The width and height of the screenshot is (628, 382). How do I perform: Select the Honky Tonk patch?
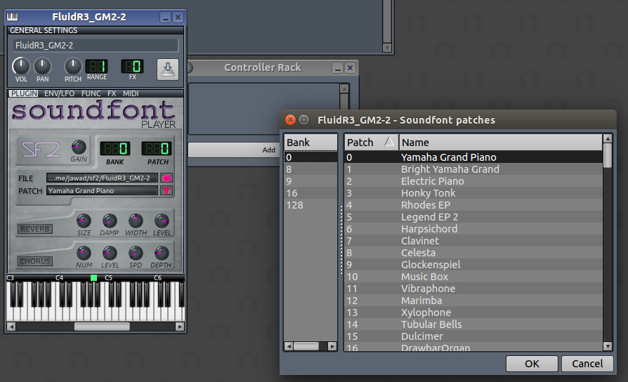pos(473,193)
